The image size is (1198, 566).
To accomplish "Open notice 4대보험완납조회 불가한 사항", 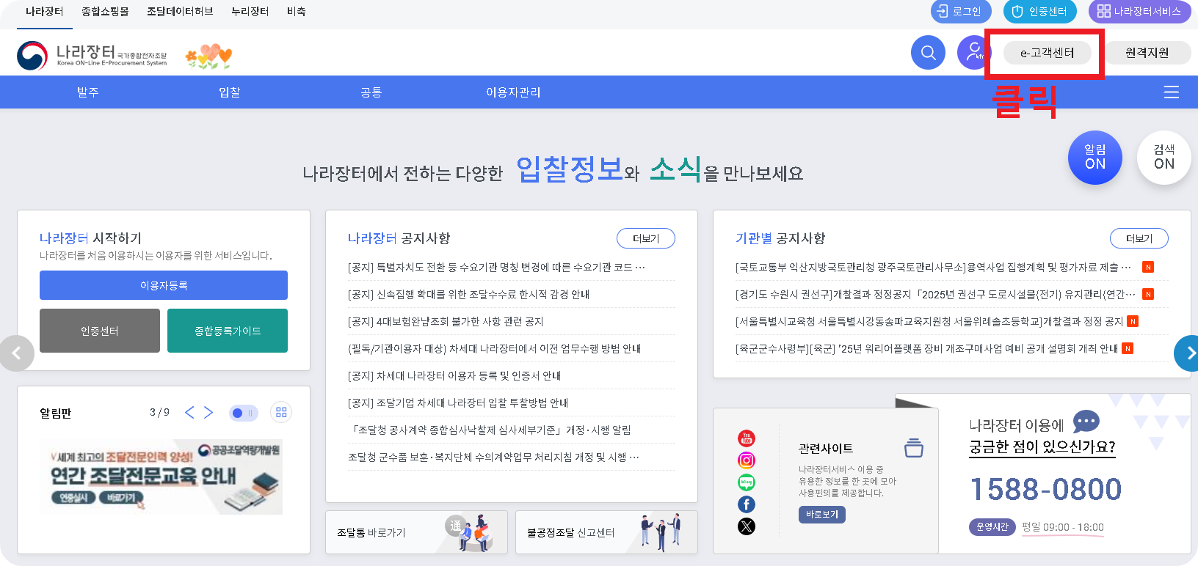I will pyautogui.click(x=446, y=321).
